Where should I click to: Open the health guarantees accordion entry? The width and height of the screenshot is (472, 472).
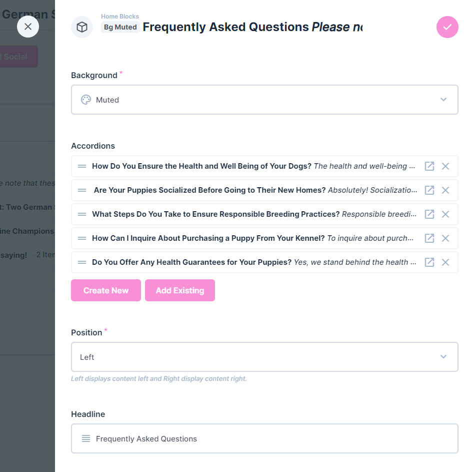pos(429,262)
